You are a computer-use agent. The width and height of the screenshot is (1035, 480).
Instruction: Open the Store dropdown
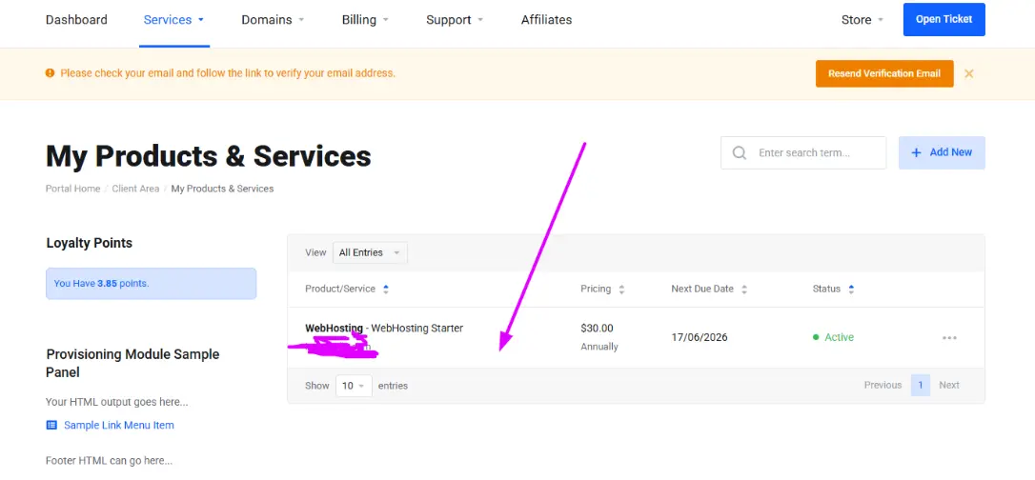862,20
